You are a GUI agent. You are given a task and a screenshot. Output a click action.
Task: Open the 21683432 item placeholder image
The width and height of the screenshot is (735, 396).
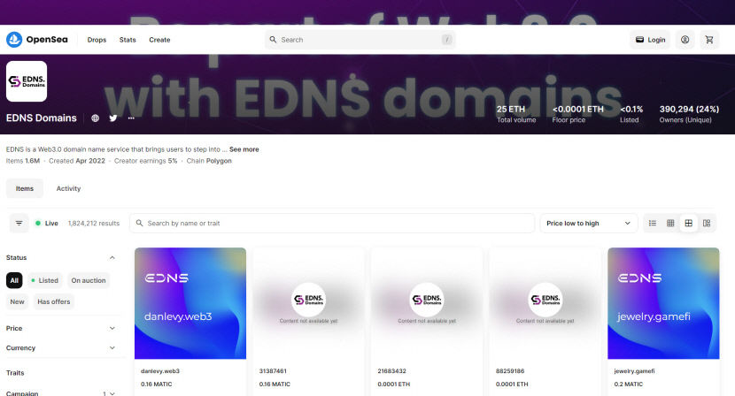pyautogui.click(x=427, y=303)
